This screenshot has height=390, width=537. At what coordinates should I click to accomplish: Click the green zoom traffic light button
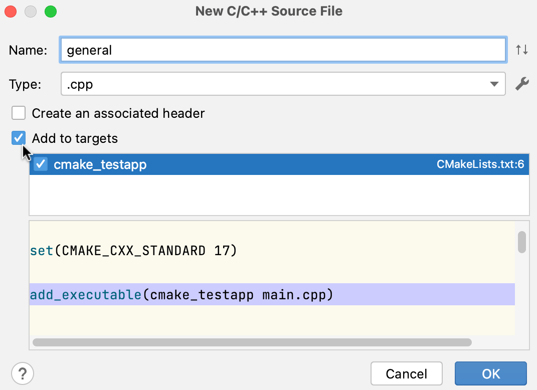point(50,11)
